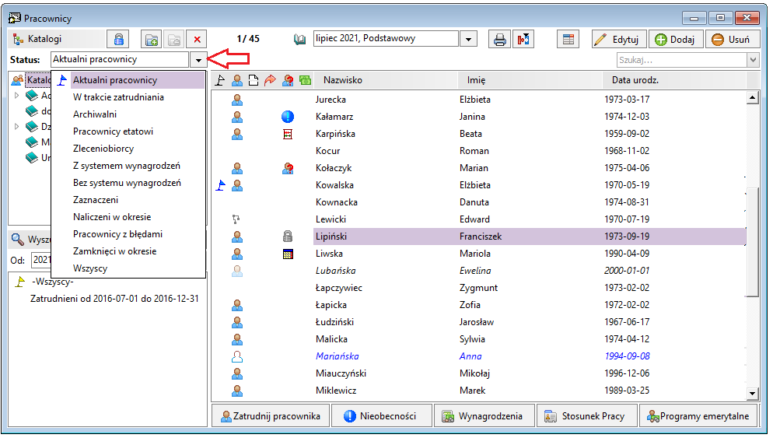Click the blue alert icon in Kałamarz row
The height and width of the screenshot is (438, 773).
pos(288,117)
